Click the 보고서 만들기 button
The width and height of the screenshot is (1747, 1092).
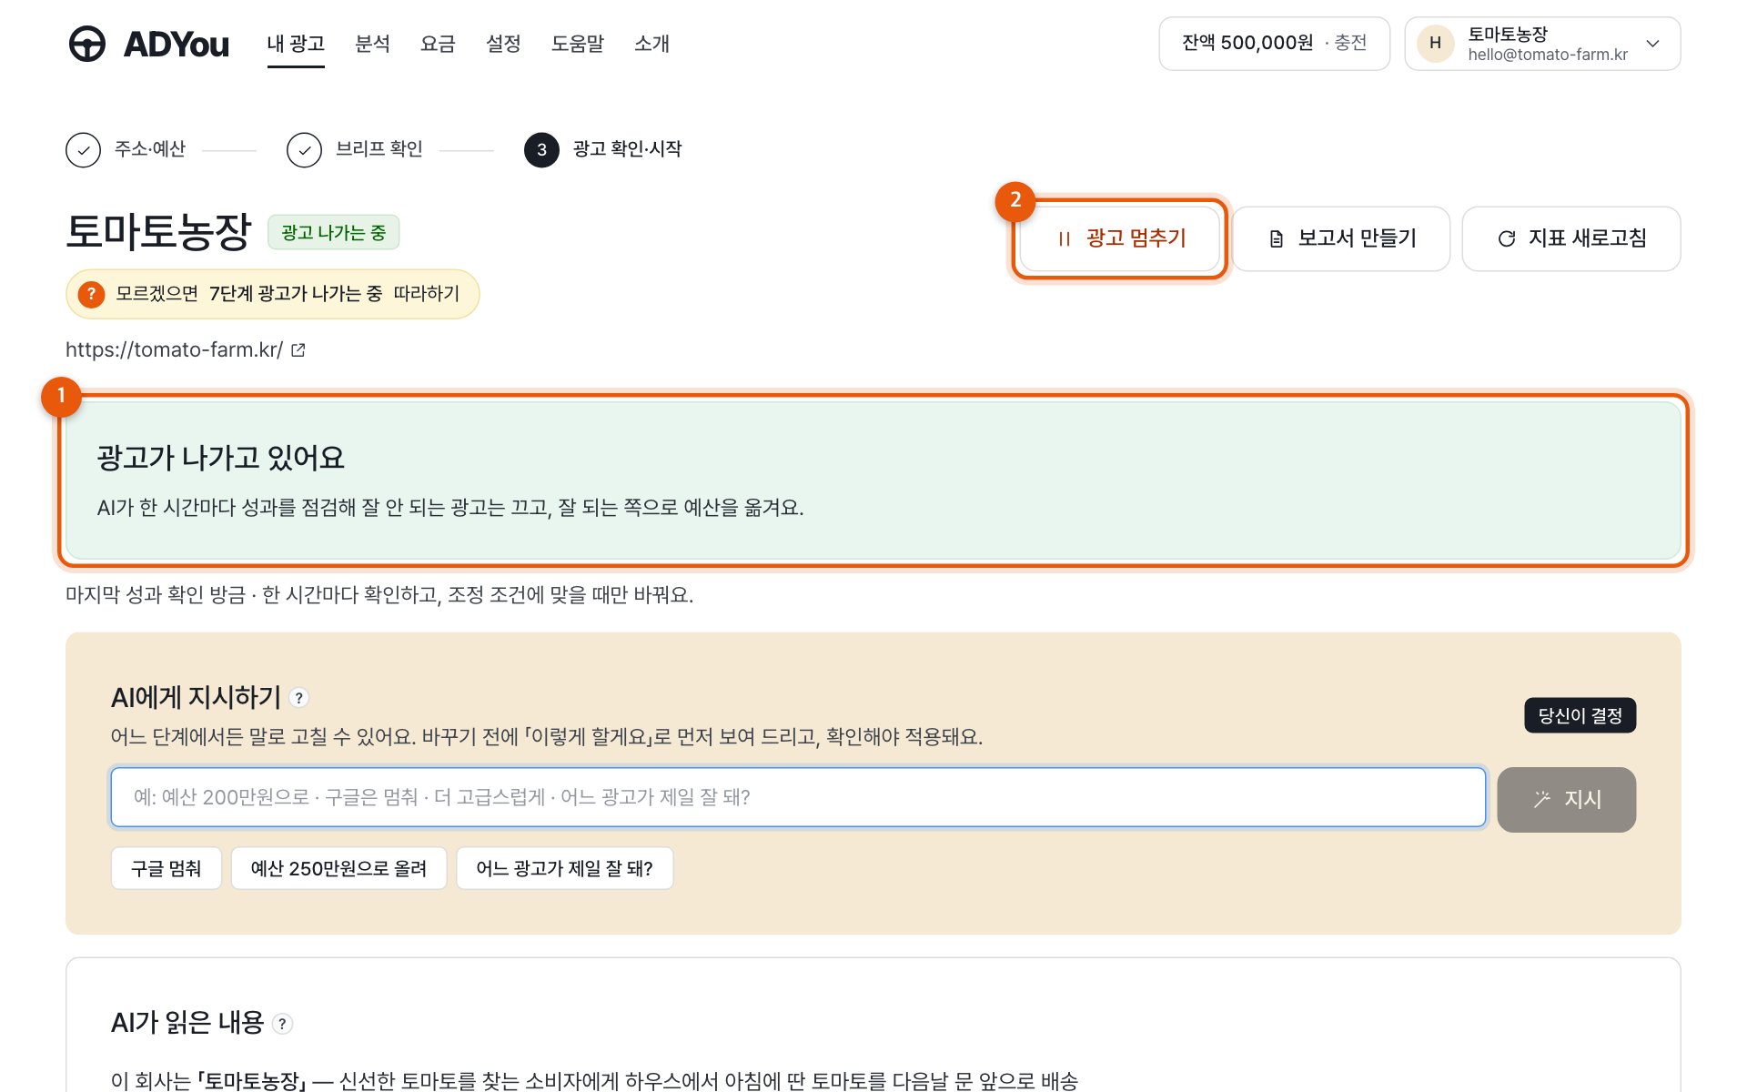point(1341,238)
